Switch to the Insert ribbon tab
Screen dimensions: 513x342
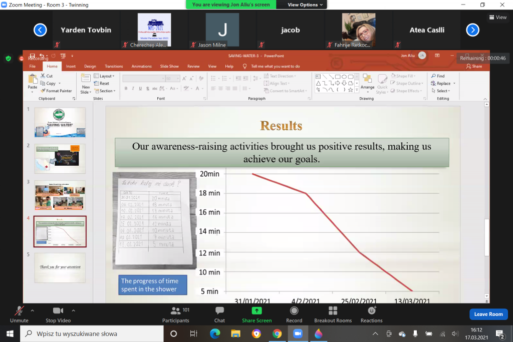pos(71,66)
